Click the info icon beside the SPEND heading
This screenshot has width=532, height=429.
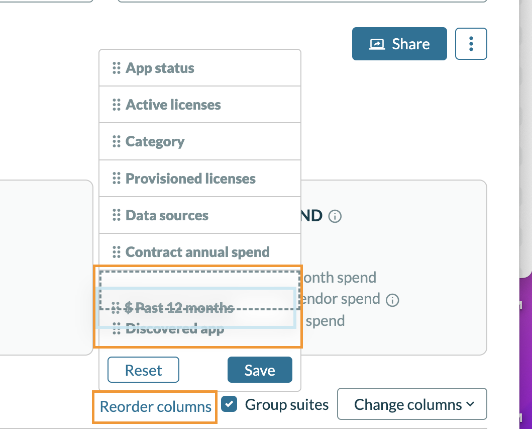335,216
